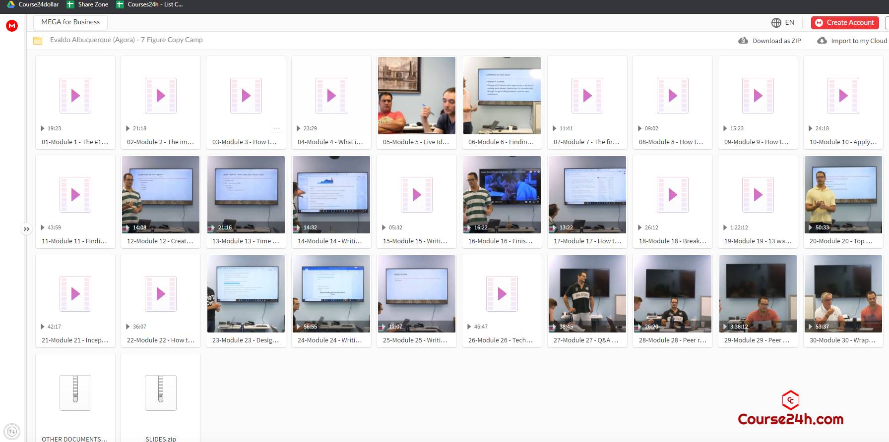This screenshot has height=442, width=889.
Task: Open 05-Module 5 Live Id video thumbnail
Action: 417,96
